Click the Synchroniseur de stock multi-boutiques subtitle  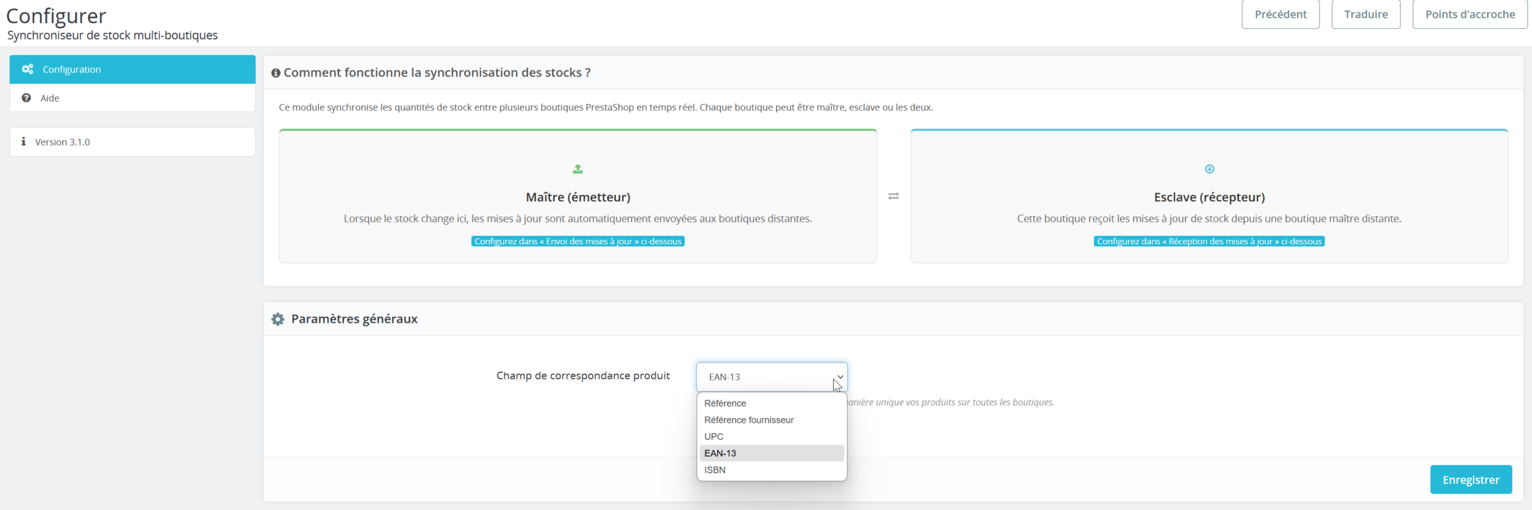pos(113,35)
